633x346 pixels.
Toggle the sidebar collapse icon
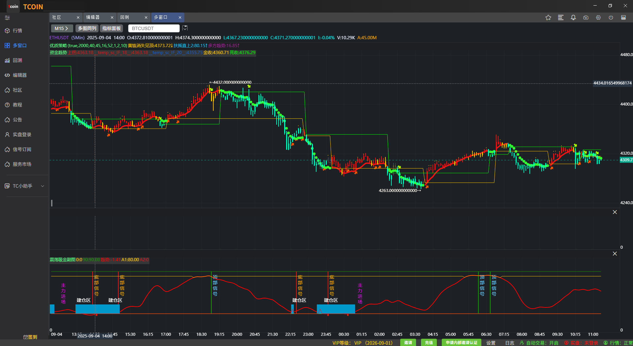(x=7, y=18)
